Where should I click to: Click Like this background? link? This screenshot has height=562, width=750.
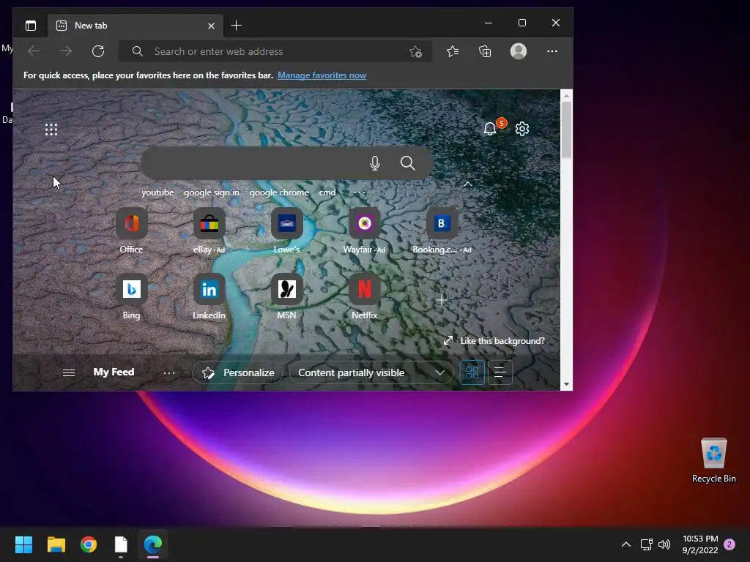(x=494, y=341)
